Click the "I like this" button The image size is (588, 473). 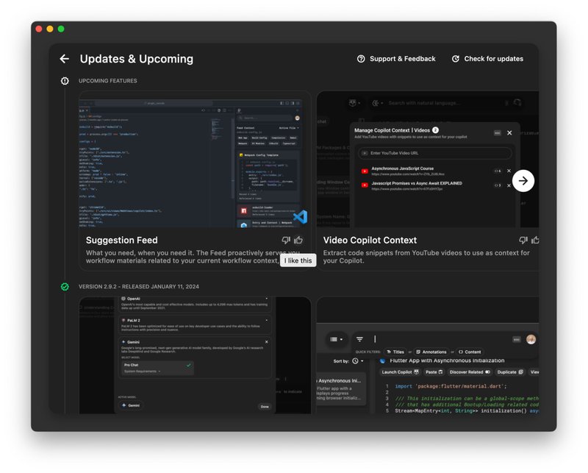[x=297, y=260]
